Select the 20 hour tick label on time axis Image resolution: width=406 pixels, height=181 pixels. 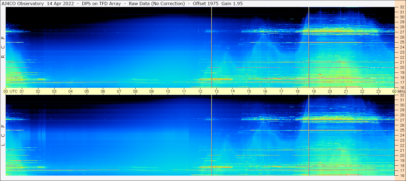pyautogui.click(x=330, y=91)
